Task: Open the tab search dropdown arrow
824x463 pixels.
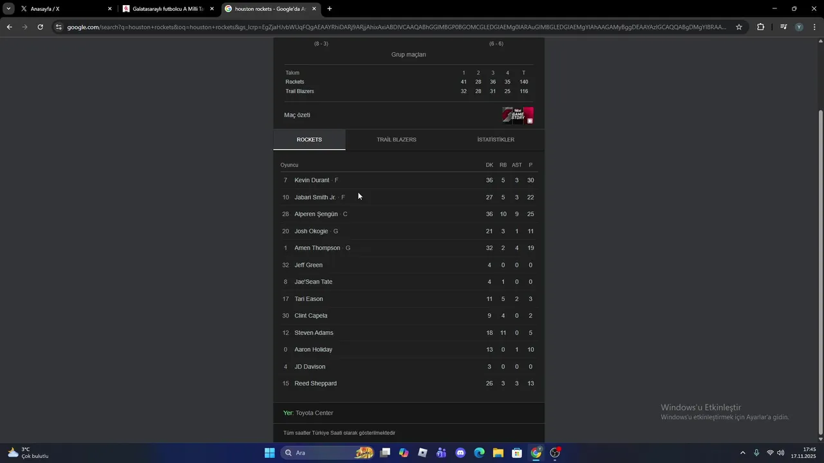Action: (x=8, y=9)
